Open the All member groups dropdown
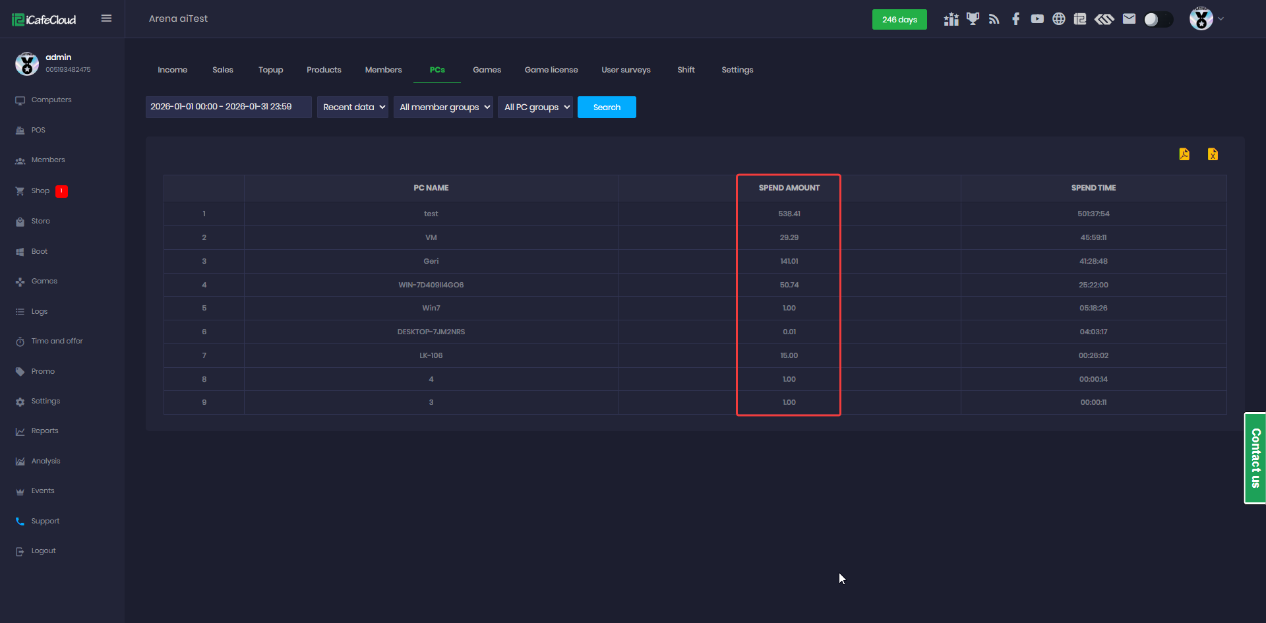The image size is (1266, 623). pos(443,107)
